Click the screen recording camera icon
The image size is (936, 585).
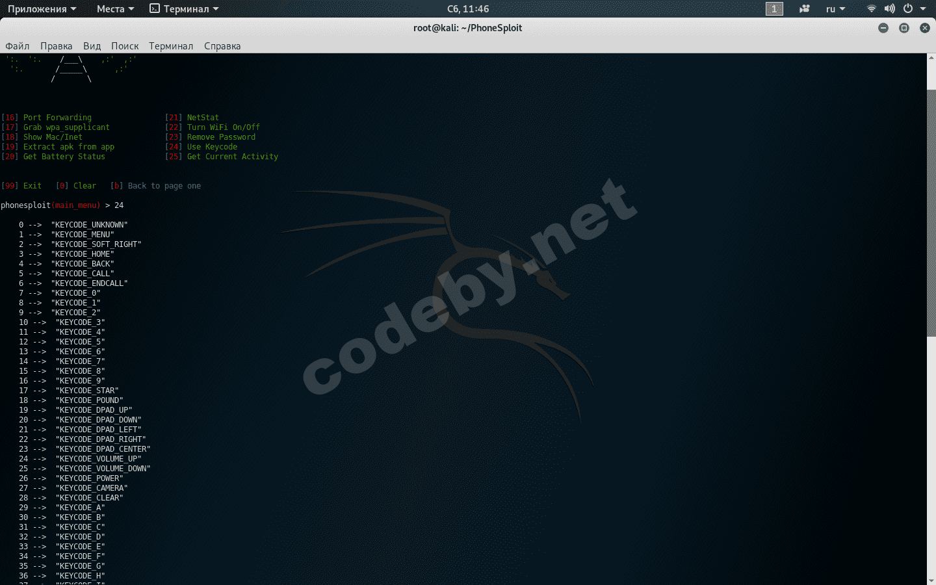pos(805,9)
